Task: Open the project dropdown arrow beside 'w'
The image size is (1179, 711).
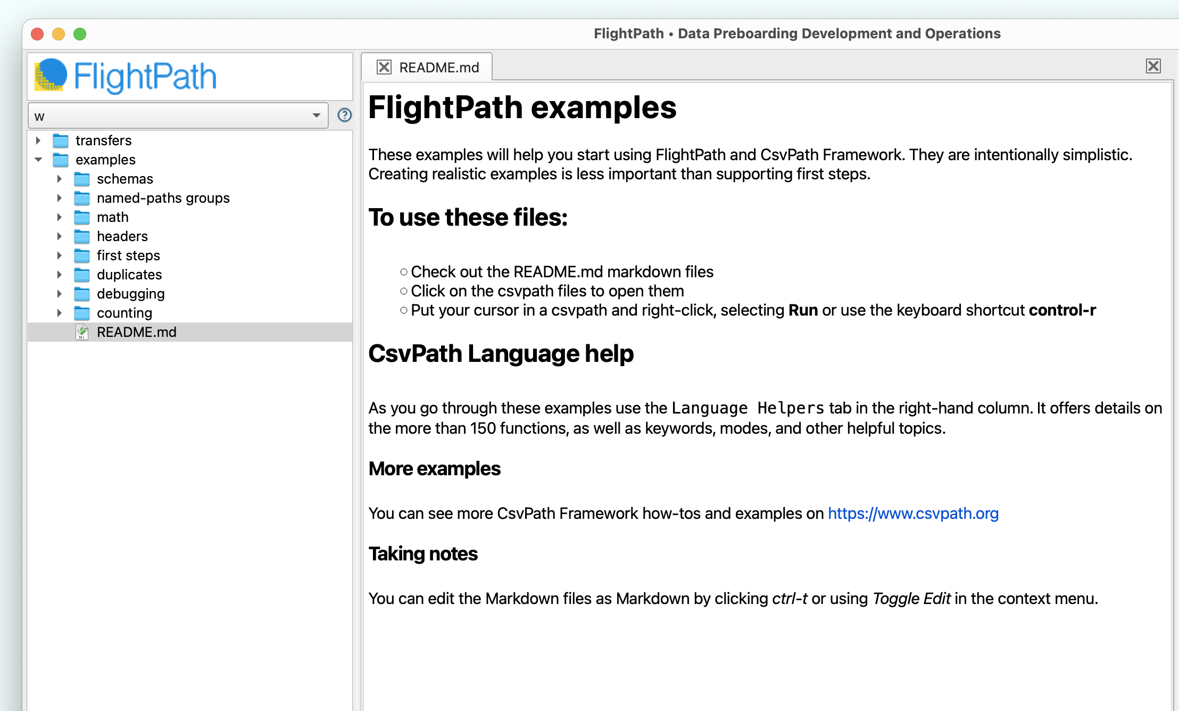Action: pyautogui.click(x=317, y=115)
